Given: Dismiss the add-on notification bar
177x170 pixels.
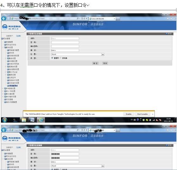Looking at the screenshot, I should point(153,114).
